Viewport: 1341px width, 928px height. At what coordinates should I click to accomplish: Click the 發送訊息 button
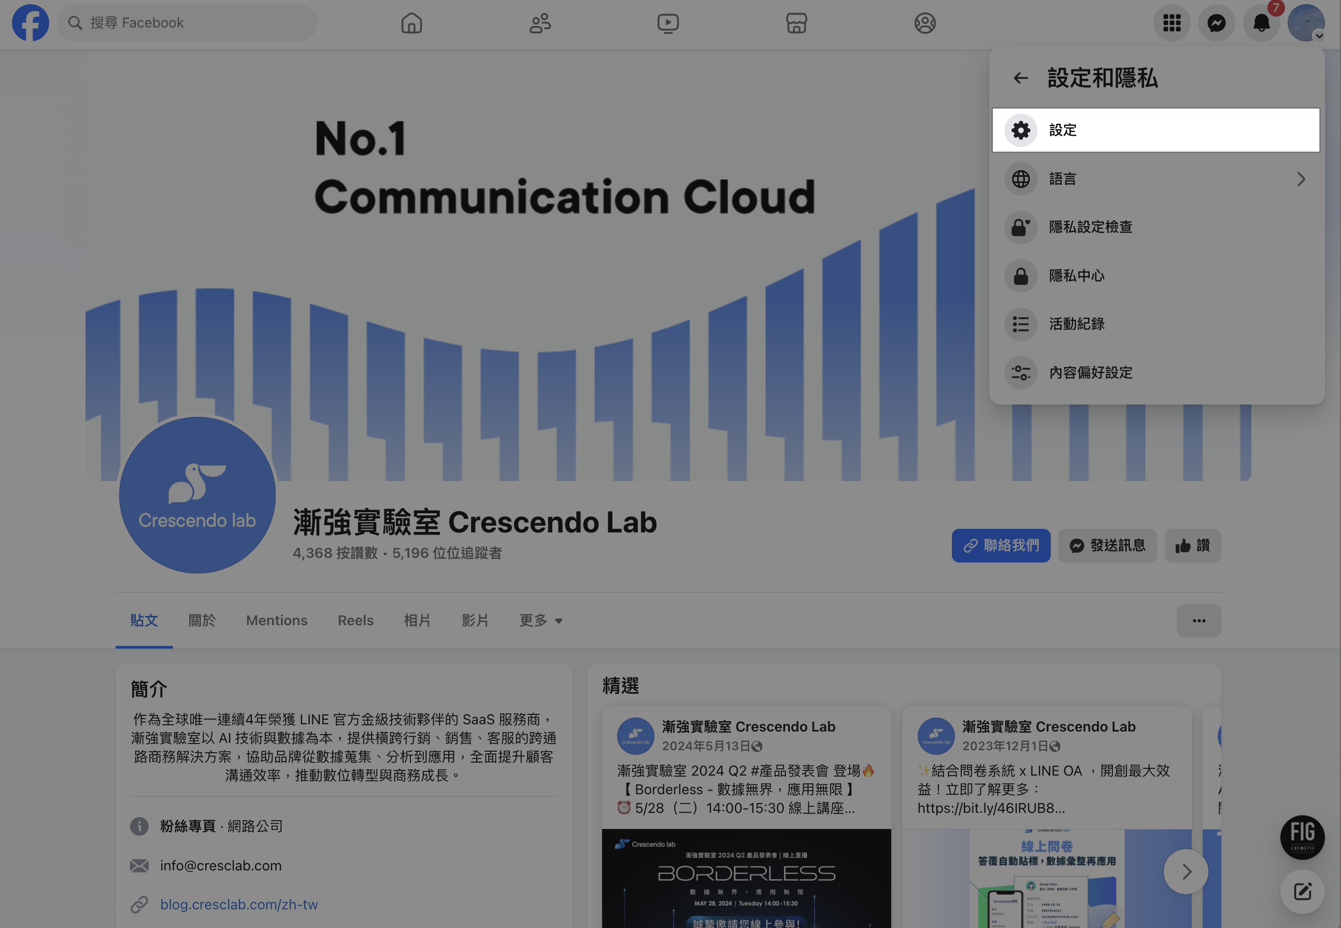click(1107, 545)
